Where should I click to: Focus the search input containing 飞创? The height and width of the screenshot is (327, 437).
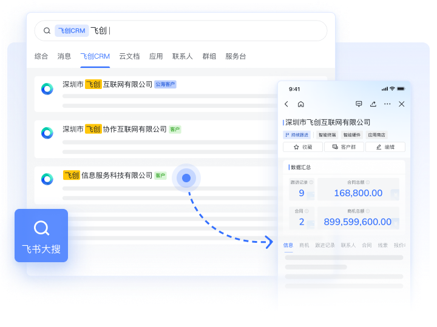[181, 31]
